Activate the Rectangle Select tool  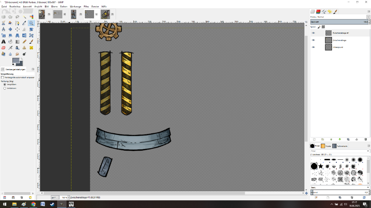point(3,17)
